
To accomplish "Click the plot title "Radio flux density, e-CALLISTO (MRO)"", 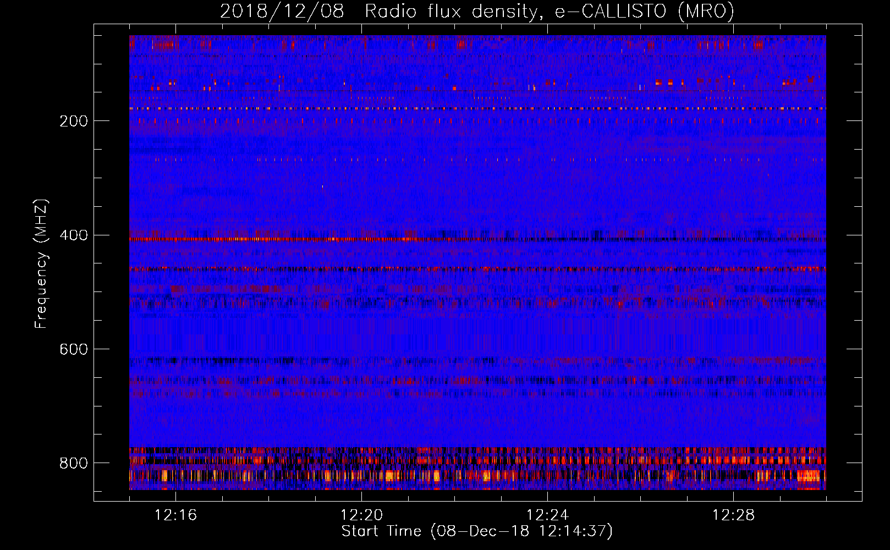I will tap(549, 11).
